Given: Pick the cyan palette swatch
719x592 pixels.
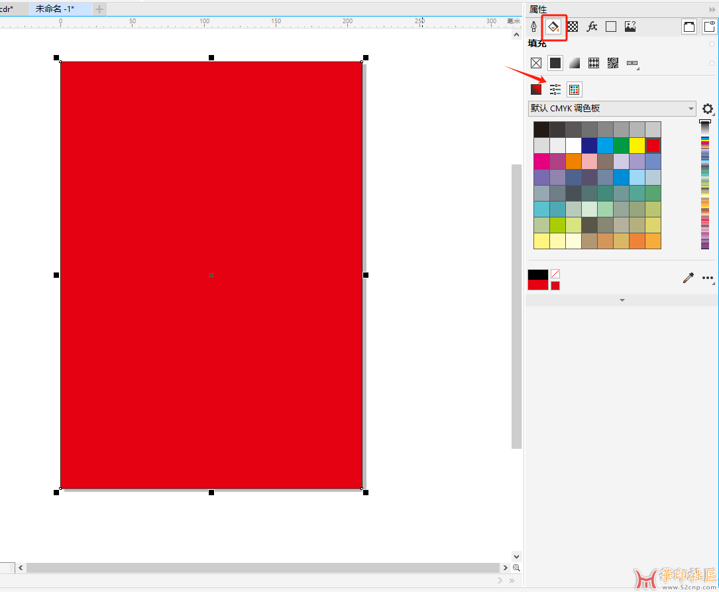Looking at the screenshot, I should coord(605,145).
